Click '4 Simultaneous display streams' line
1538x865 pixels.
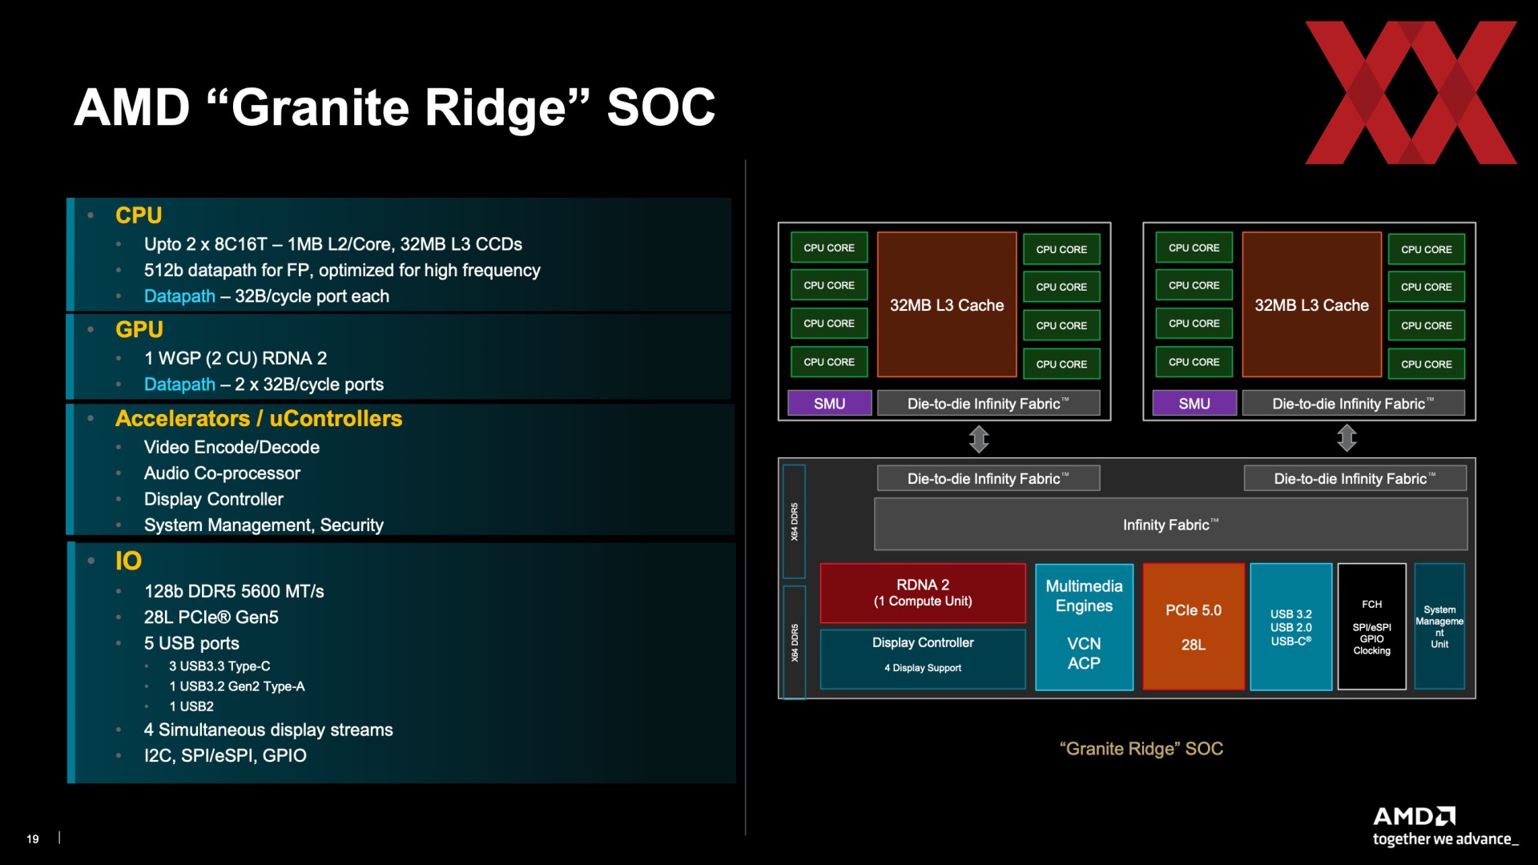click(x=268, y=730)
